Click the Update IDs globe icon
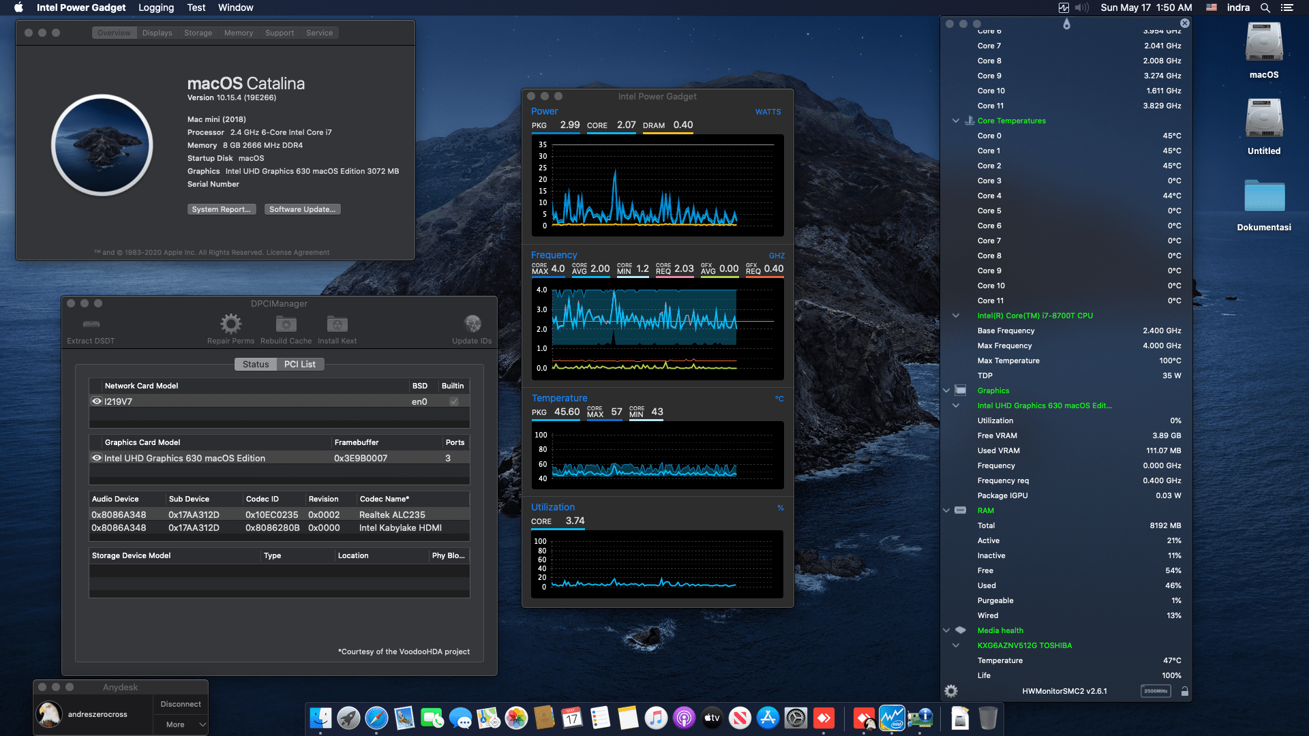 472,324
